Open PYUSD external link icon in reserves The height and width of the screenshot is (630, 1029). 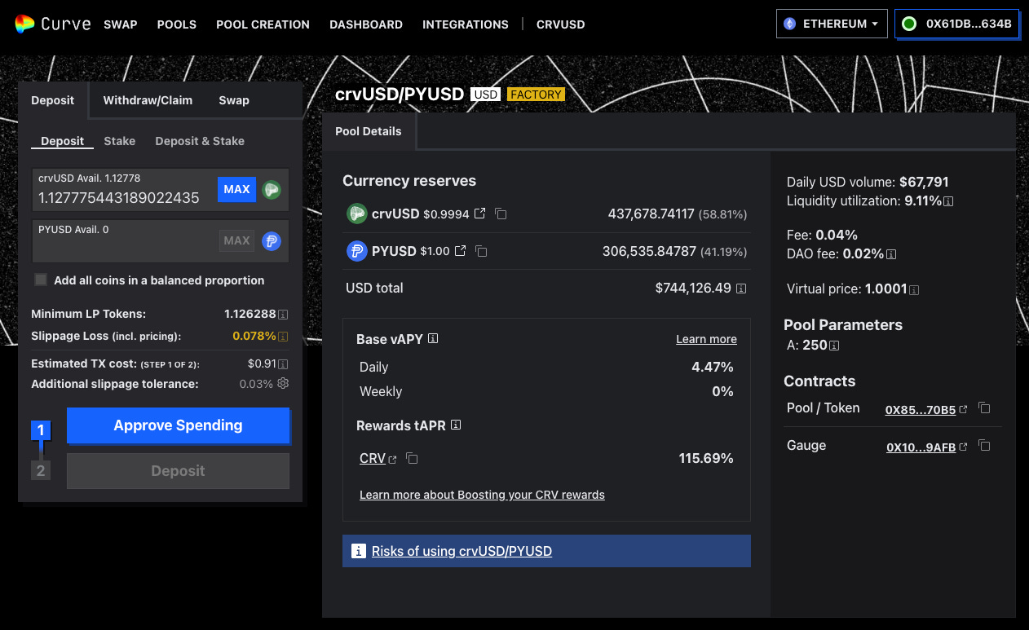tap(461, 251)
